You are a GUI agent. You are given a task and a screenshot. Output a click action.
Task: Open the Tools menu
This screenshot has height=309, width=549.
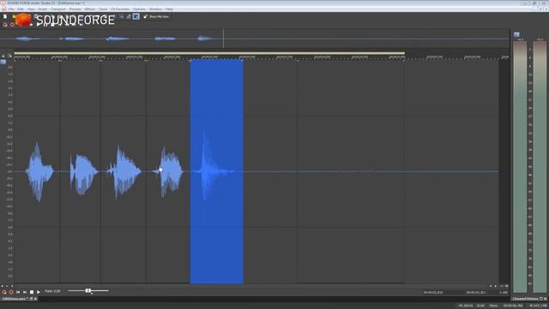103,9
